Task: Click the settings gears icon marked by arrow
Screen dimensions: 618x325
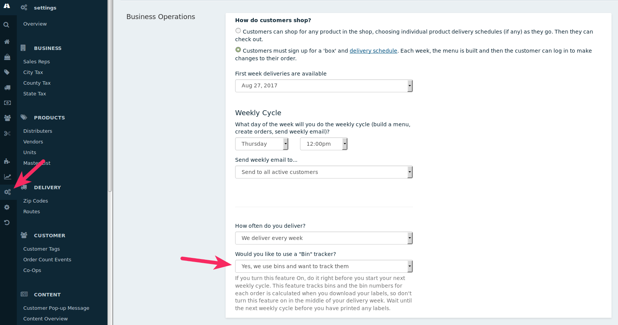Action: [x=7, y=192]
